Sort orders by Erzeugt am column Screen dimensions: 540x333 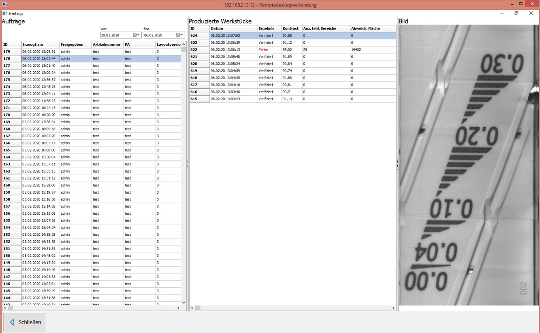point(40,45)
